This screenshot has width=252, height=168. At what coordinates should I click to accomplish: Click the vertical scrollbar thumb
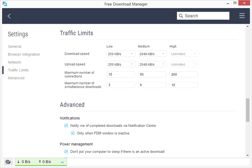(247, 110)
